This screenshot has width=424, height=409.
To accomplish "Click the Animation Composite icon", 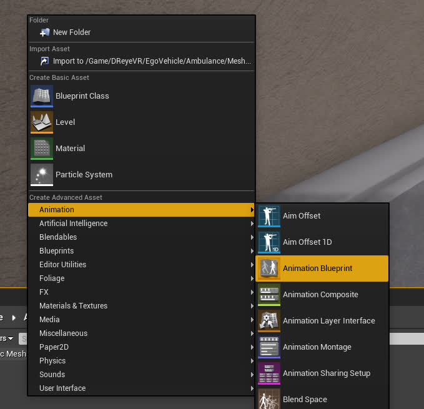I will pyautogui.click(x=270, y=295).
